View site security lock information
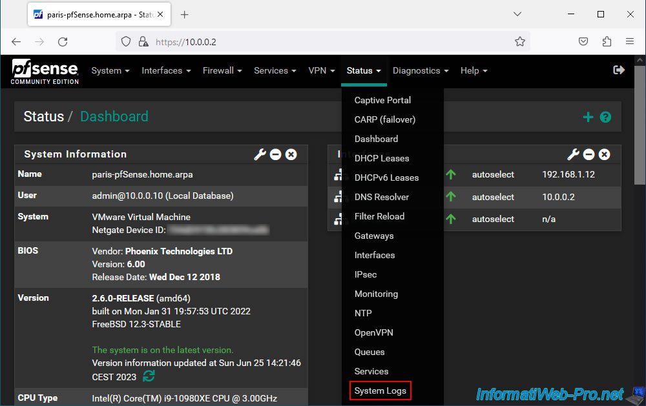This screenshot has width=646, height=406. click(143, 41)
